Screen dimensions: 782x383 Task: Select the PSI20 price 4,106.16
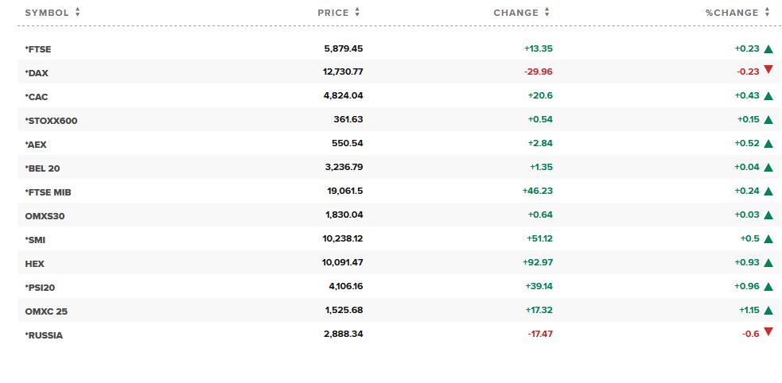tap(344, 286)
